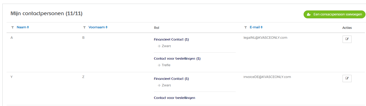Sort the list by Naam header
Screen dimensions: 366x106
[x=21, y=27]
